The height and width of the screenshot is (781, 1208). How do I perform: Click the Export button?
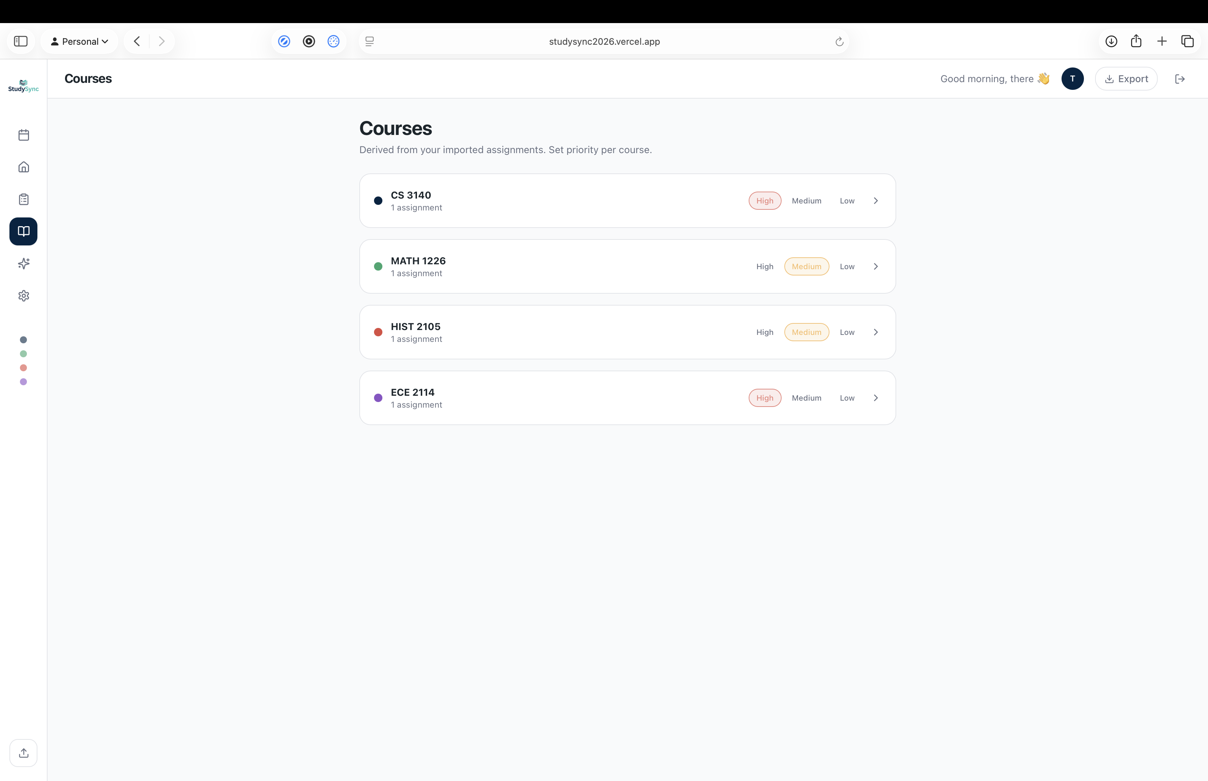point(1126,79)
